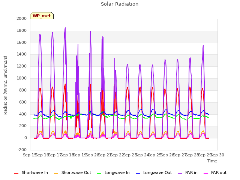This screenshot has width=240, height=180.
Task: Click the 400 y-axis tick label
Action: (23, 114)
